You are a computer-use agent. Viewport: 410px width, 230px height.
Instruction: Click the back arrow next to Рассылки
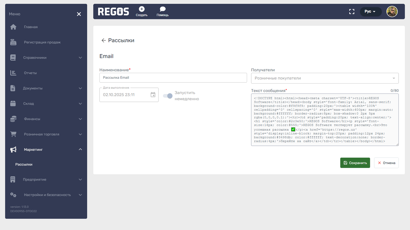(104, 40)
